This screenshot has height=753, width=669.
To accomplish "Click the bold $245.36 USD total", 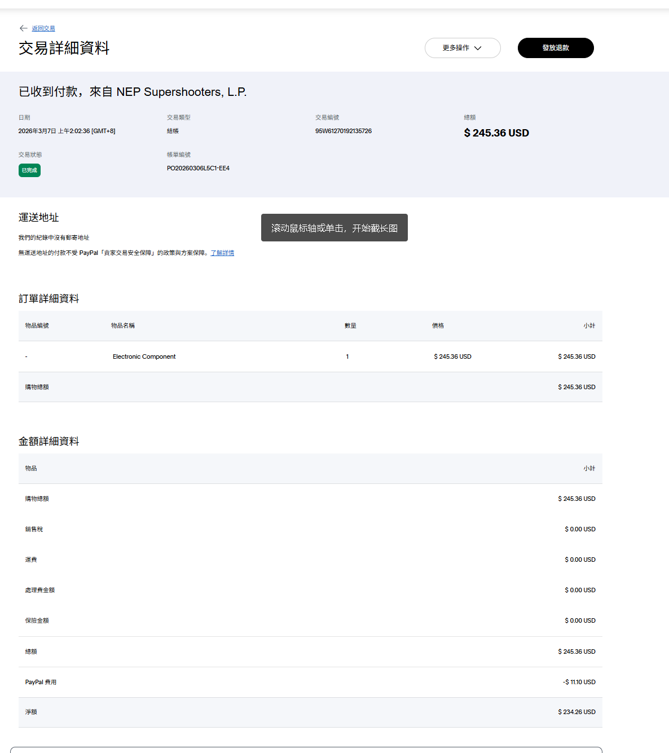I will (x=496, y=133).
